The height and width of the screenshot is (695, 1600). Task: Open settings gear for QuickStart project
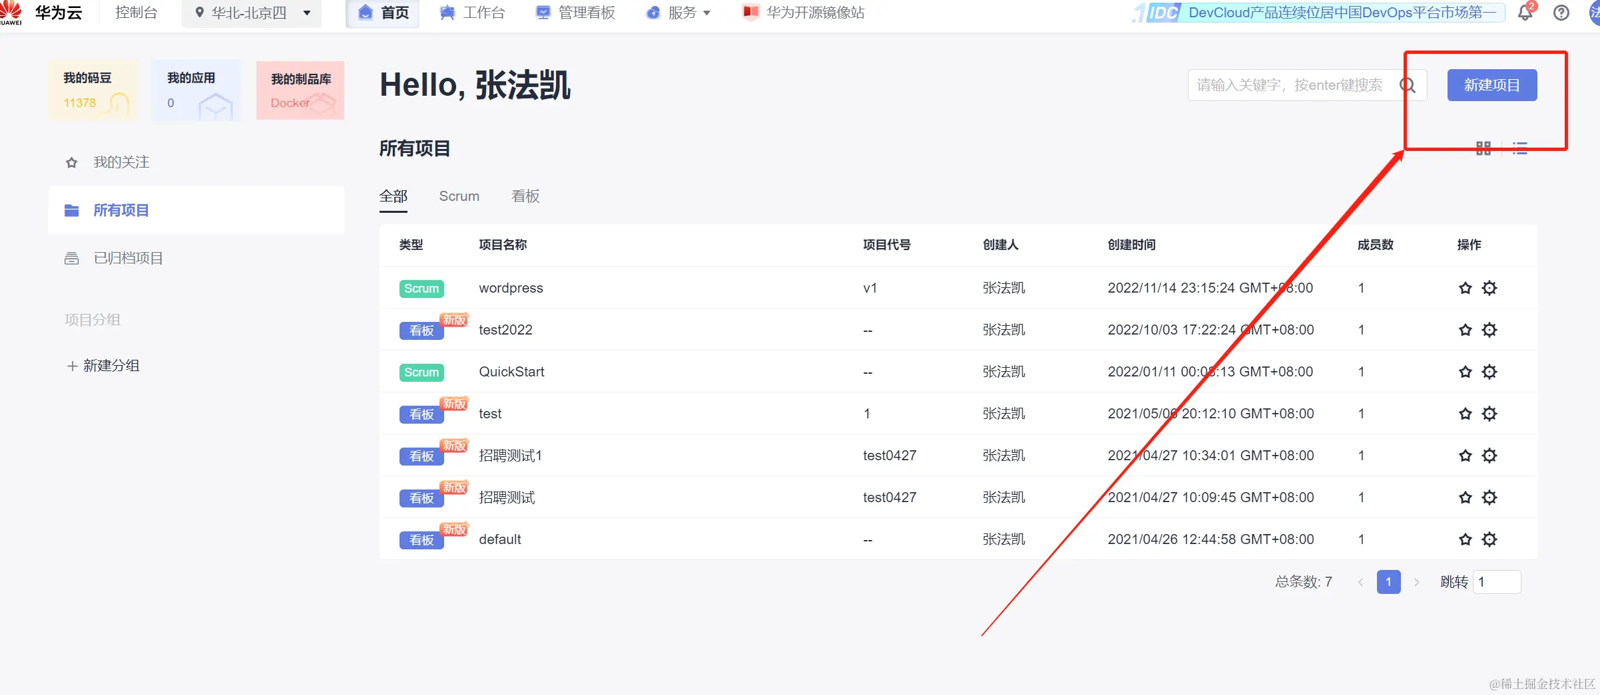(x=1489, y=372)
